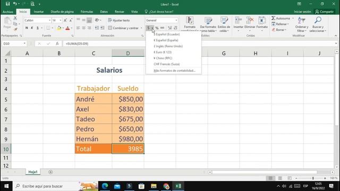The height and width of the screenshot is (191, 340).
Task: Collapse the ribbon with the chevron
Action: coord(336,36)
